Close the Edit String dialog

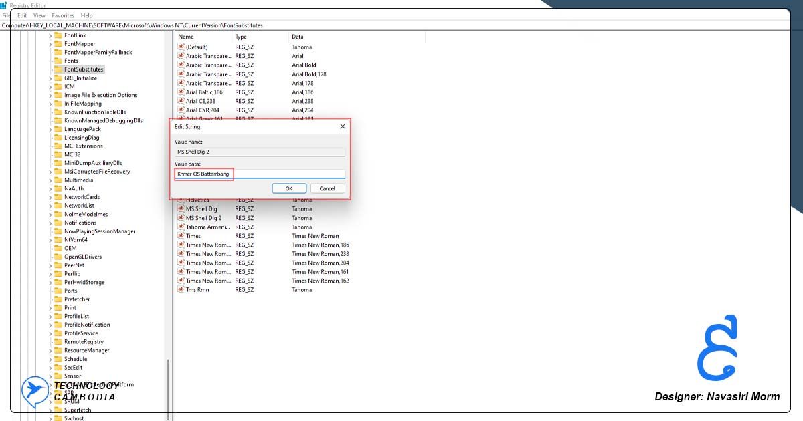pyautogui.click(x=343, y=126)
